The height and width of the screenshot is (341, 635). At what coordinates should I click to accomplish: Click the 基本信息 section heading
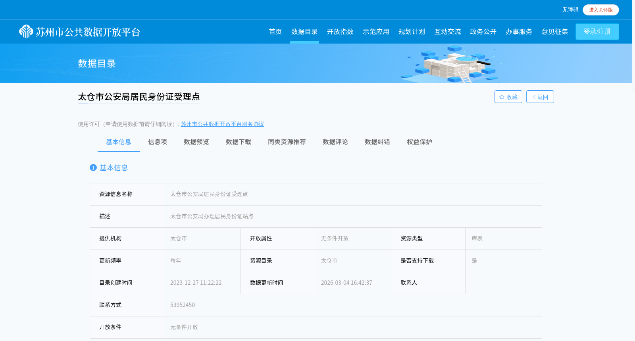tap(114, 168)
